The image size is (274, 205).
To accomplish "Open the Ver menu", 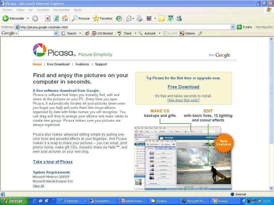I will (x=31, y=10).
